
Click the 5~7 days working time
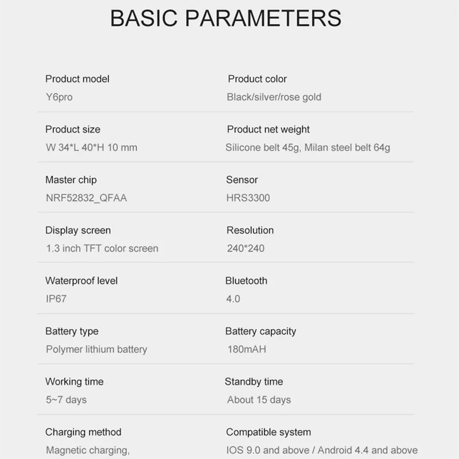[66, 400]
